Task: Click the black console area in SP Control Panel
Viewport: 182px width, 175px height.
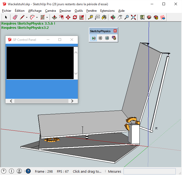Action: coord(40,63)
